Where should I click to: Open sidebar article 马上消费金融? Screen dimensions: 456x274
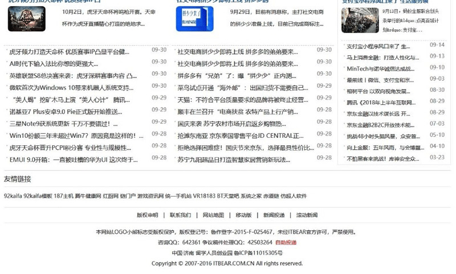[382, 58]
